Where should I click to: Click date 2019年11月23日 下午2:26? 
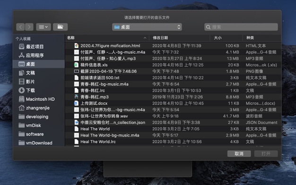[x=177, y=97]
